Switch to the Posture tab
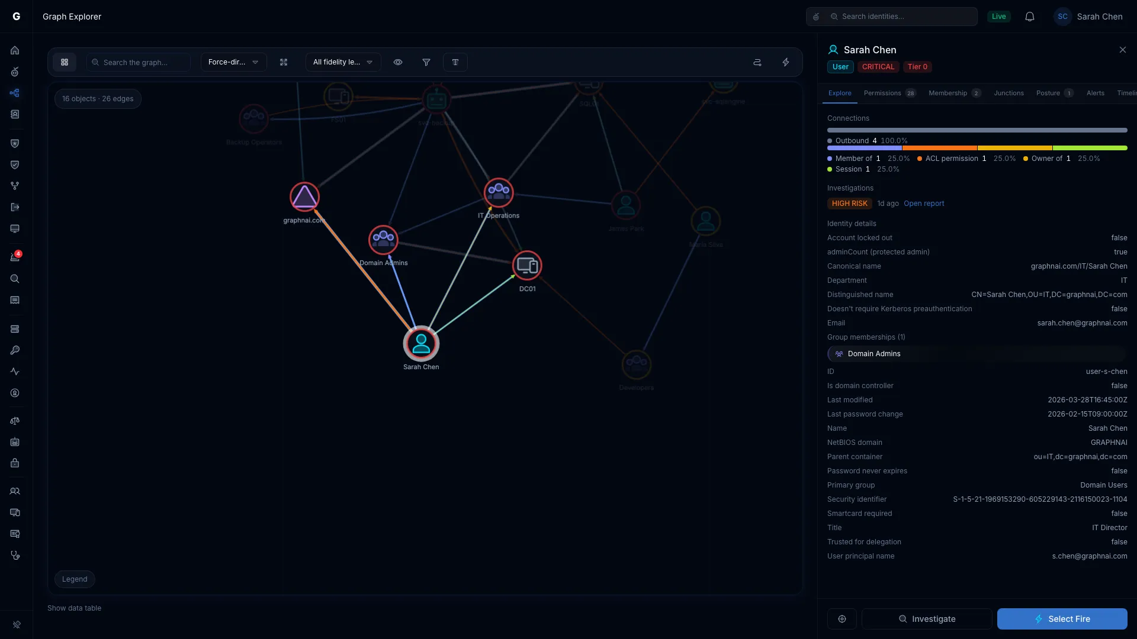Viewport: 1137px width, 639px height. click(1055, 93)
